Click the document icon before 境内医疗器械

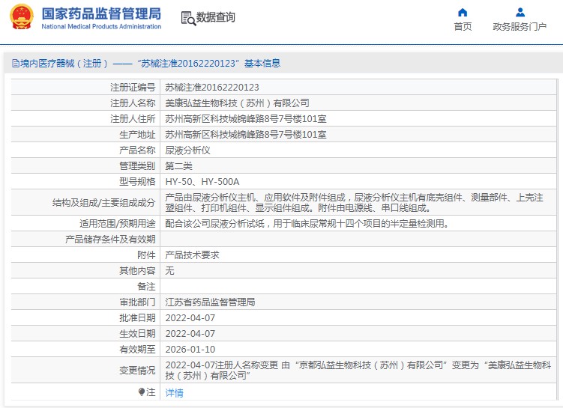[x=16, y=64]
